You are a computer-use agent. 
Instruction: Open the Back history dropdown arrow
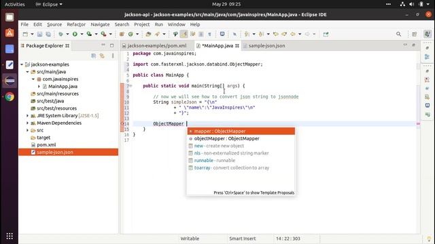300,35
